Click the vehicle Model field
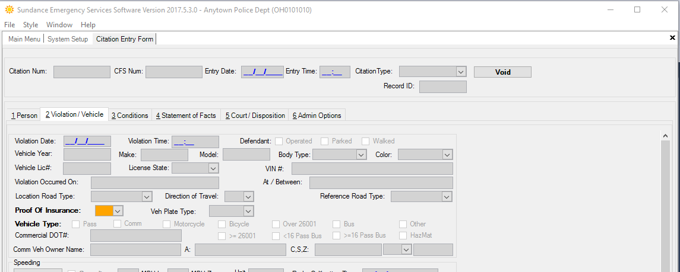Screen dimensions: 680x272 click(x=246, y=155)
